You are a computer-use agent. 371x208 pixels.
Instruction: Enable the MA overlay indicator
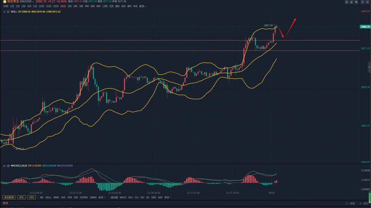(x=42, y=197)
